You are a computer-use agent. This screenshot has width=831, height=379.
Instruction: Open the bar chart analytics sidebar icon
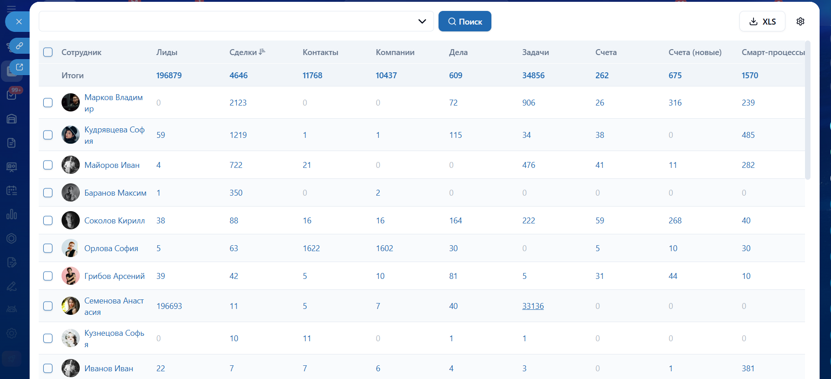coord(12,214)
